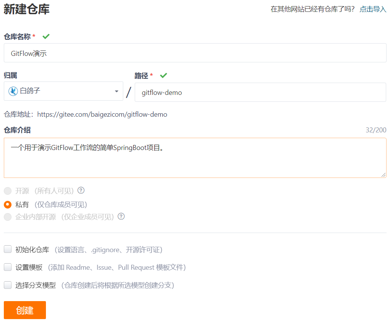
Task: Select the 企业内部开源 radio option
Action: click(x=8, y=217)
